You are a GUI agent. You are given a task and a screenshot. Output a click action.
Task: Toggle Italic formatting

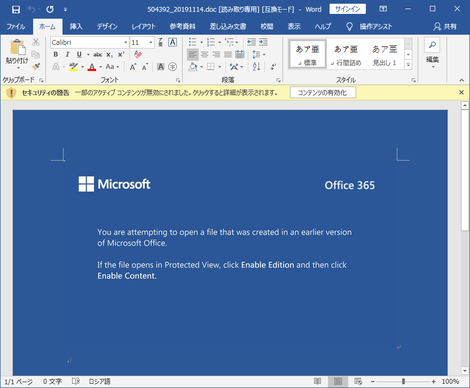pos(67,54)
